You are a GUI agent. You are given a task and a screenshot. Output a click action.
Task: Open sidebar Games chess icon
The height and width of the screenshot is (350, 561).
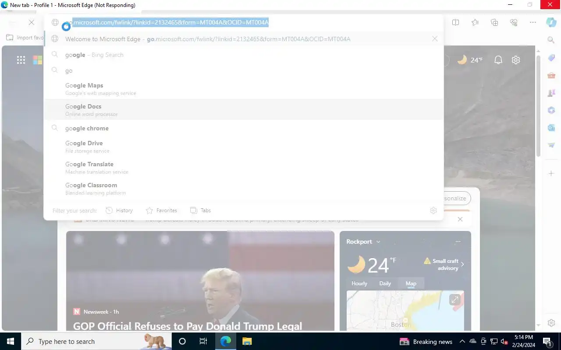coord(551,93)
